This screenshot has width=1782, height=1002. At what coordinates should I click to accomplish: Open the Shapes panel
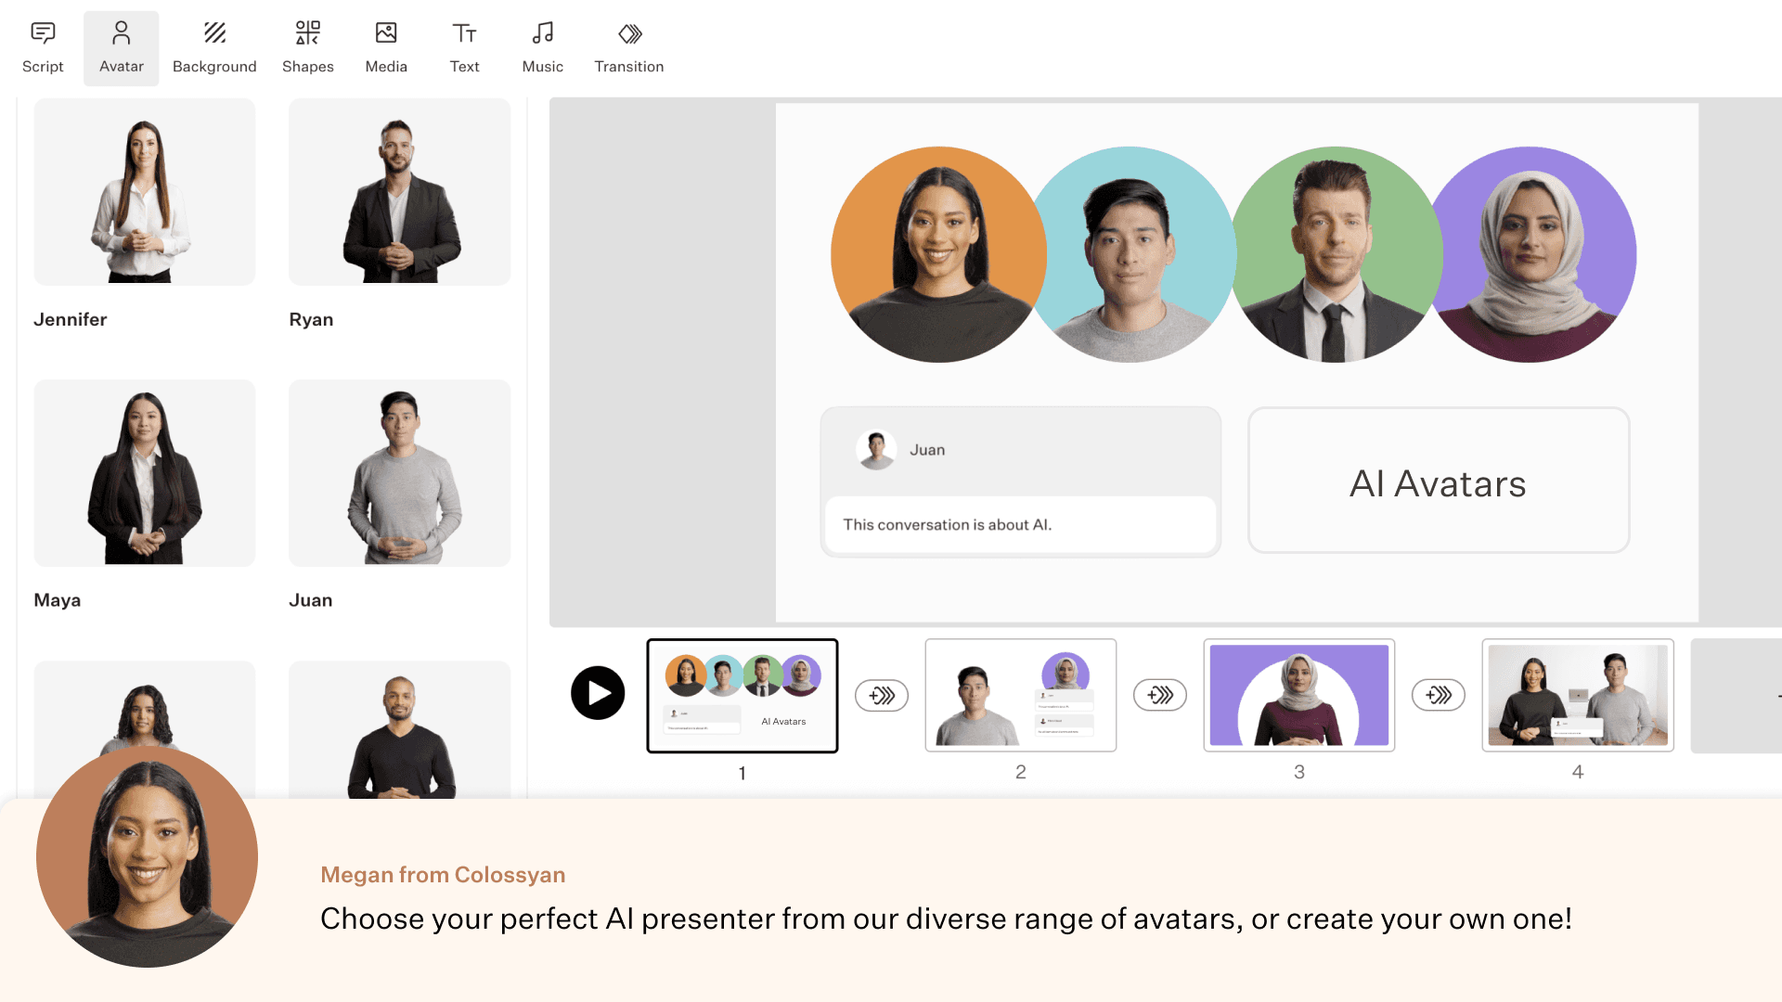(x=307, y=46)
